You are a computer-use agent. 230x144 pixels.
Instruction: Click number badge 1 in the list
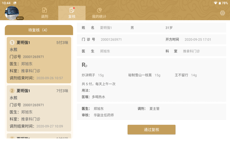[x=12, y=43]
